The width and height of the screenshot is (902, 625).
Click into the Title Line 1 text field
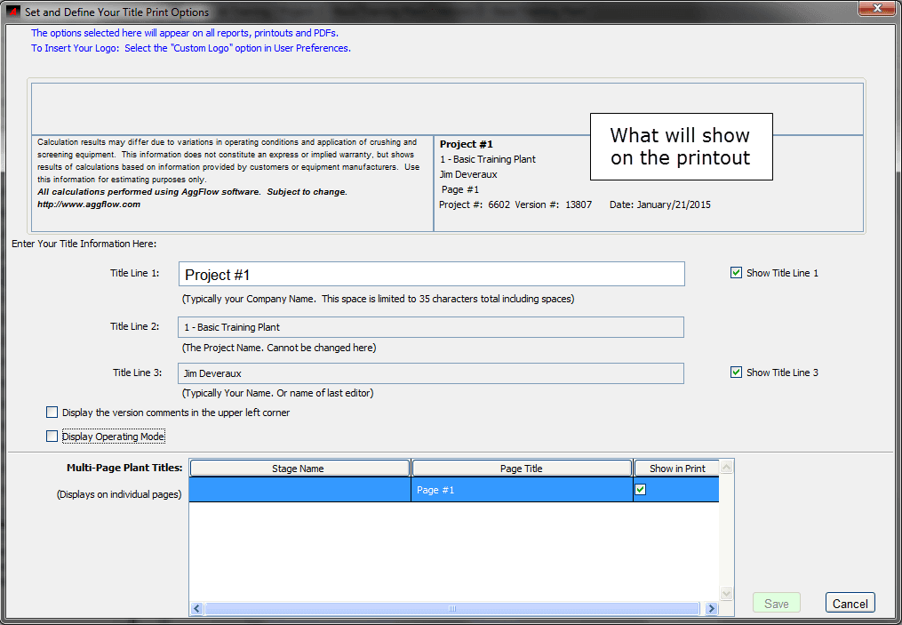coord(432,275)
